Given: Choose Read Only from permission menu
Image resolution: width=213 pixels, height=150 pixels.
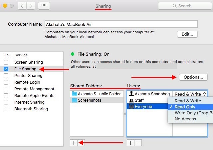Looking at the screenshot, I should click(190, 107).
